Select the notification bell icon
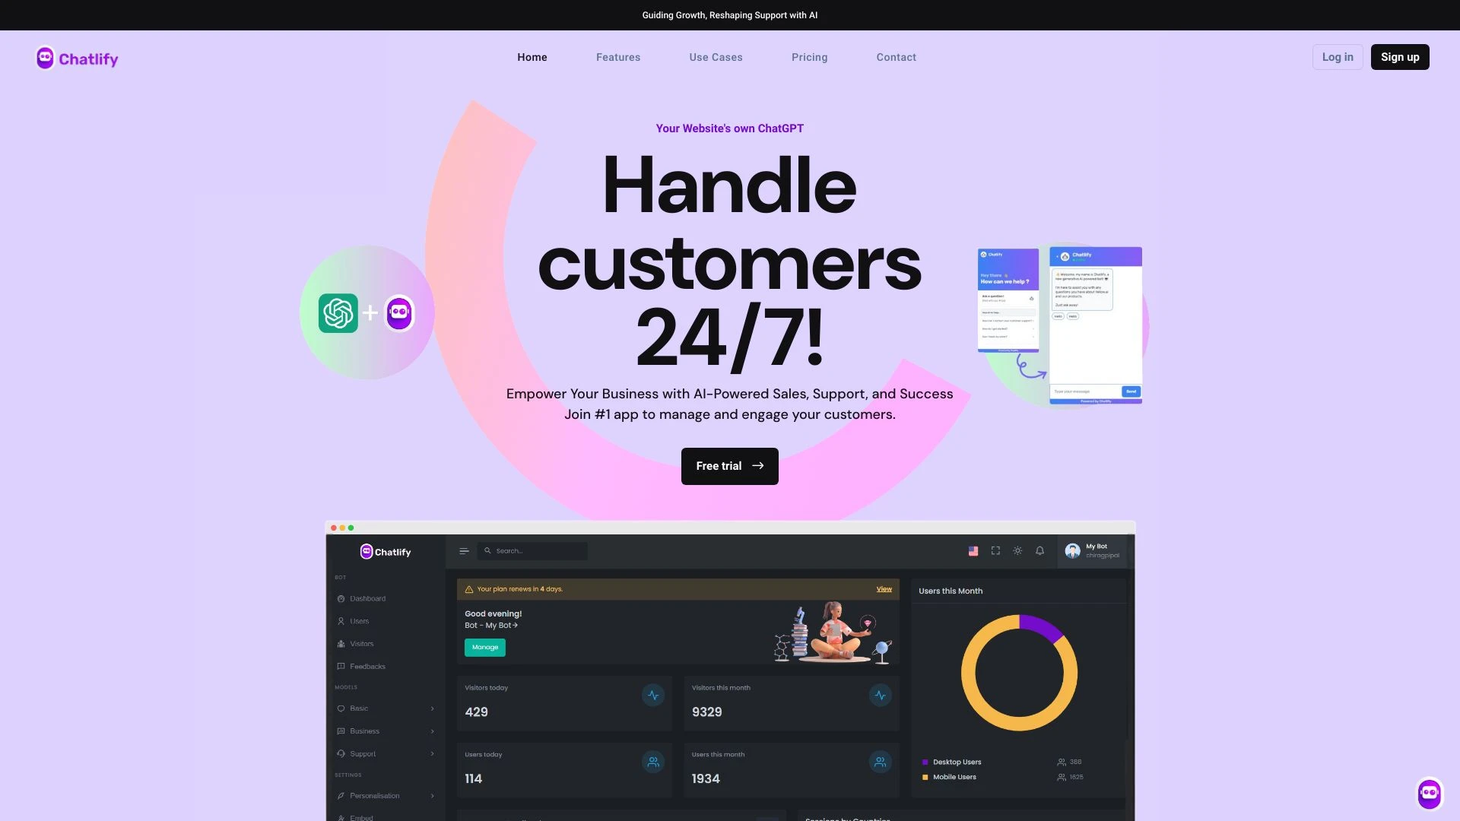This screenshot has height=821, width=1460. [1039, 551]
